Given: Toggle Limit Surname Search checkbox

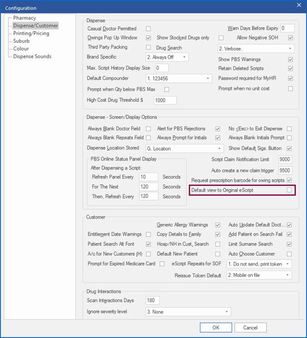Looking at the screenshot, I should (289, 244).
